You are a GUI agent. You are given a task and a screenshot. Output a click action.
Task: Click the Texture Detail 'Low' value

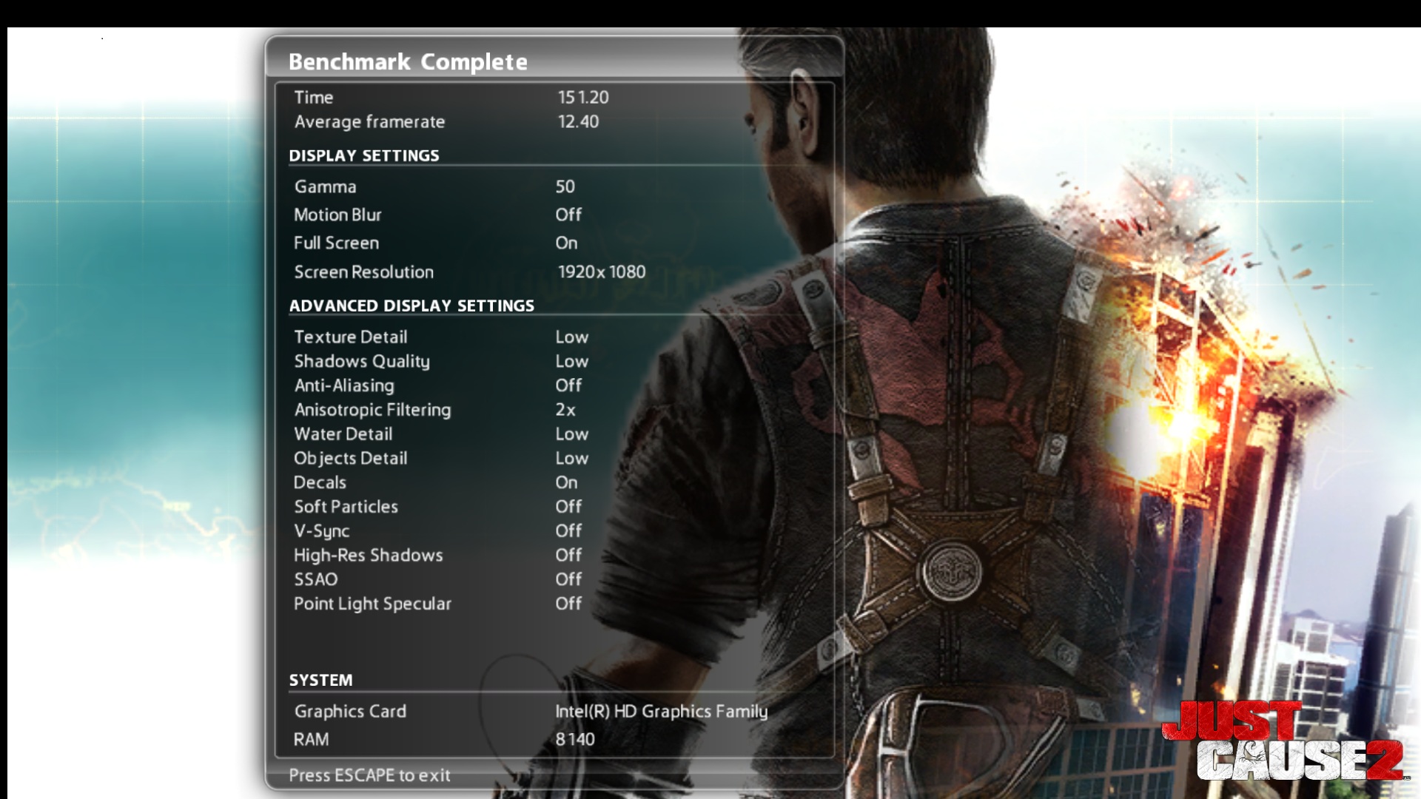(x=572, y=337)
